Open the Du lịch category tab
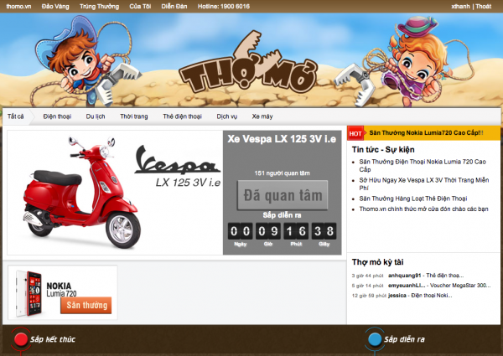This screenshot has width=503, height=356. pos(96,116)
